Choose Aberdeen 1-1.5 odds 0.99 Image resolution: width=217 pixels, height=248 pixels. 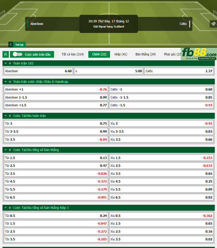tap(56, 97)
